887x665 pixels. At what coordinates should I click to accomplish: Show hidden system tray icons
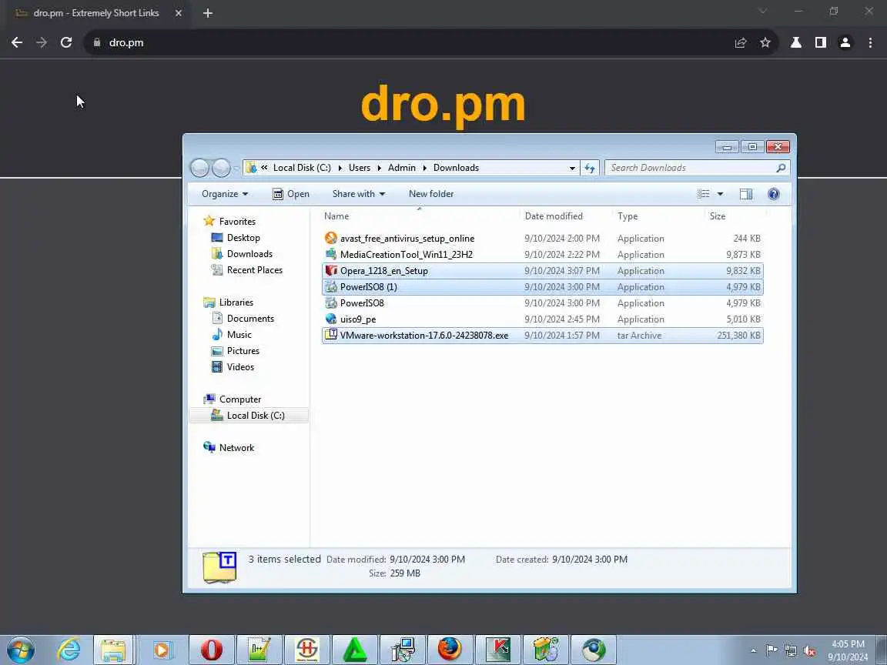pyautogui.click(x=753, y=651)
